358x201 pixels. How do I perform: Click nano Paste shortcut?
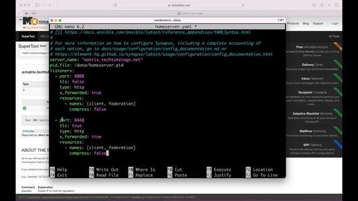(177, 175)
